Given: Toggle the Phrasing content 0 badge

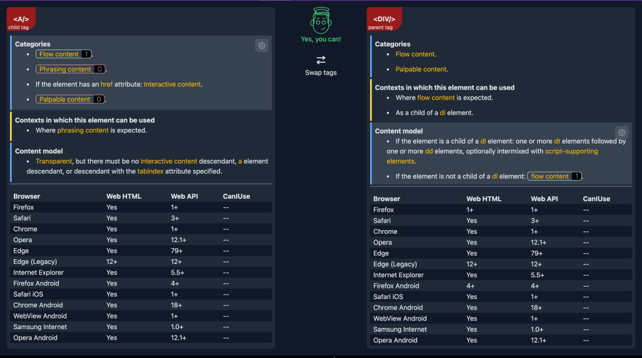Looking at the screenshot, I should point(70,70).
